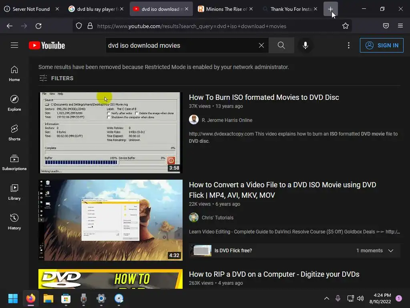Open a new browser tab

tap(330, 9)
